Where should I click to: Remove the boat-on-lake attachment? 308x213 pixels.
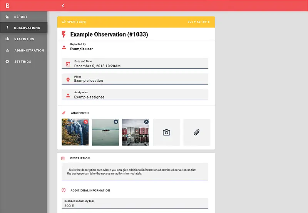tap(116, 122)
